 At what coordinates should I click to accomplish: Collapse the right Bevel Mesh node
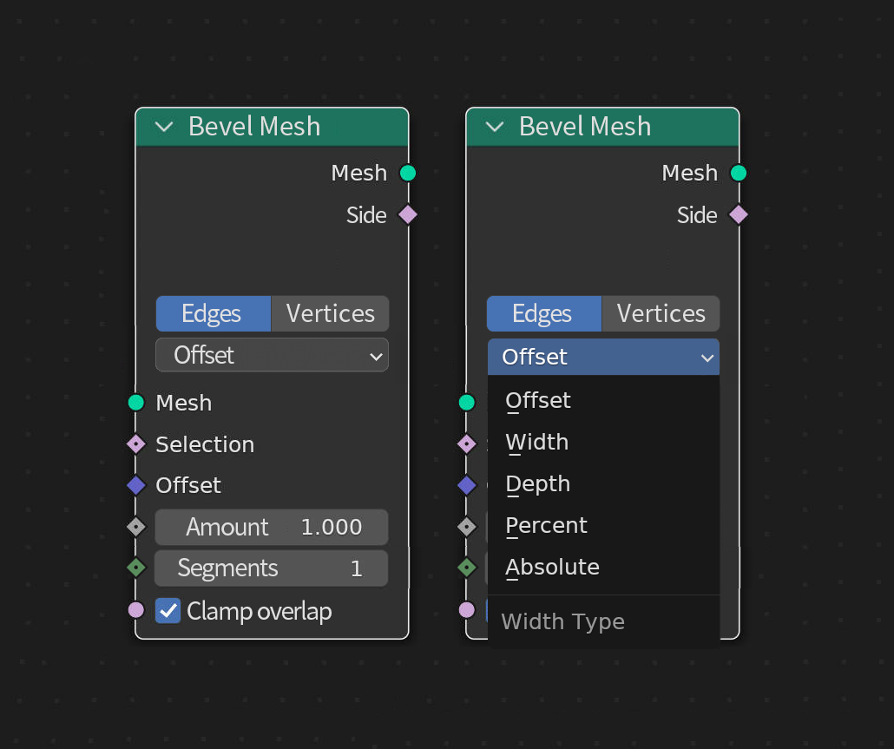click(495, 127)
